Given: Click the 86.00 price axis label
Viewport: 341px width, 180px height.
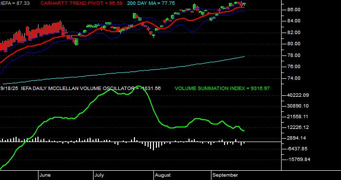Looking at the screenshot, I should click(x=294, y=10).
